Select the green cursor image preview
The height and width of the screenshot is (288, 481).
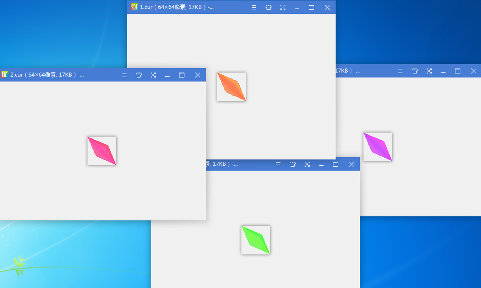(256, 240)
